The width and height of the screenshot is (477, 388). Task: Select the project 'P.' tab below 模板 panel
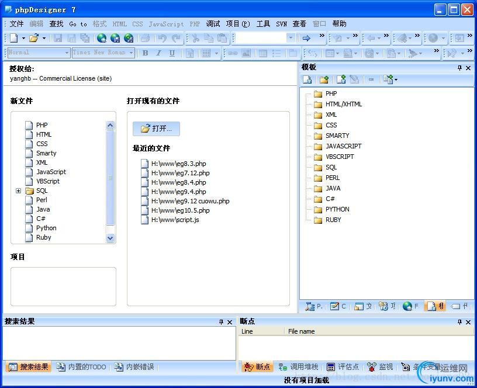coord(314,306)
